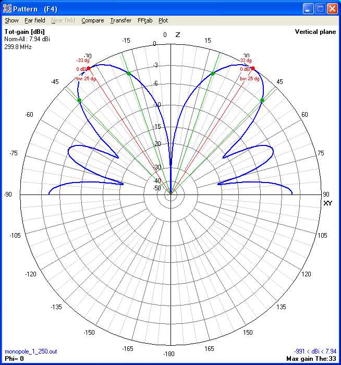Open the Plot menu
341x365 pixels.
(163, 20)
